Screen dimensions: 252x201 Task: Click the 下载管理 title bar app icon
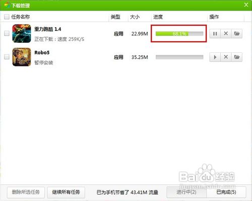[7, 5]
